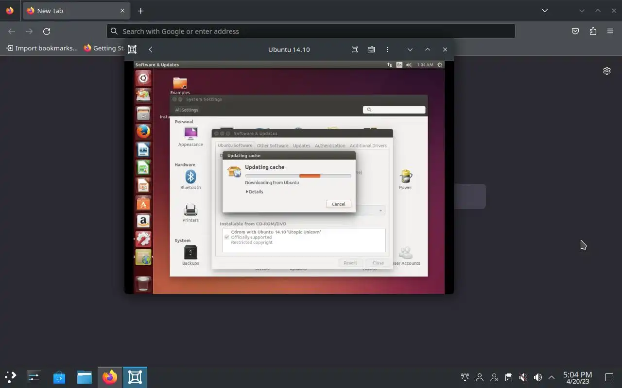This screenshot has height=388, width=622.
Task: Expand hidden system tray icons arrow
Action: [x=552, y=377]
